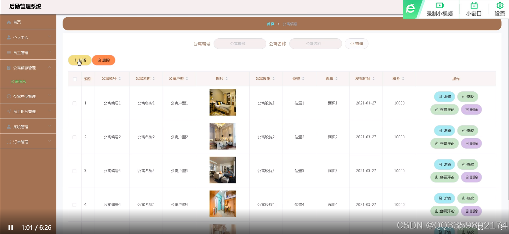Check the checkbox for row 公寓编号3
Image resolution: width=509 pixels, height=234 pixels.
(75, 171)
